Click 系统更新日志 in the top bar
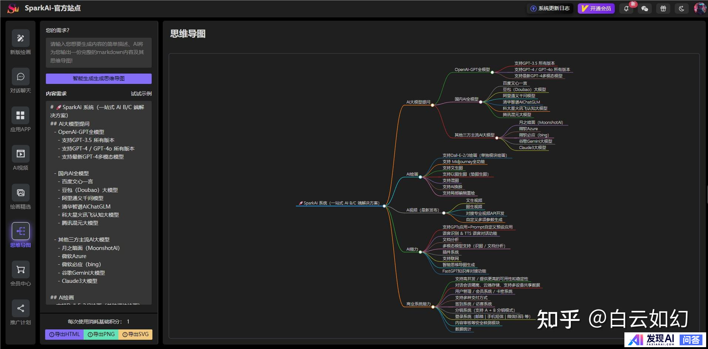This screenshot has height=349, width=708. tap(550, 9)
